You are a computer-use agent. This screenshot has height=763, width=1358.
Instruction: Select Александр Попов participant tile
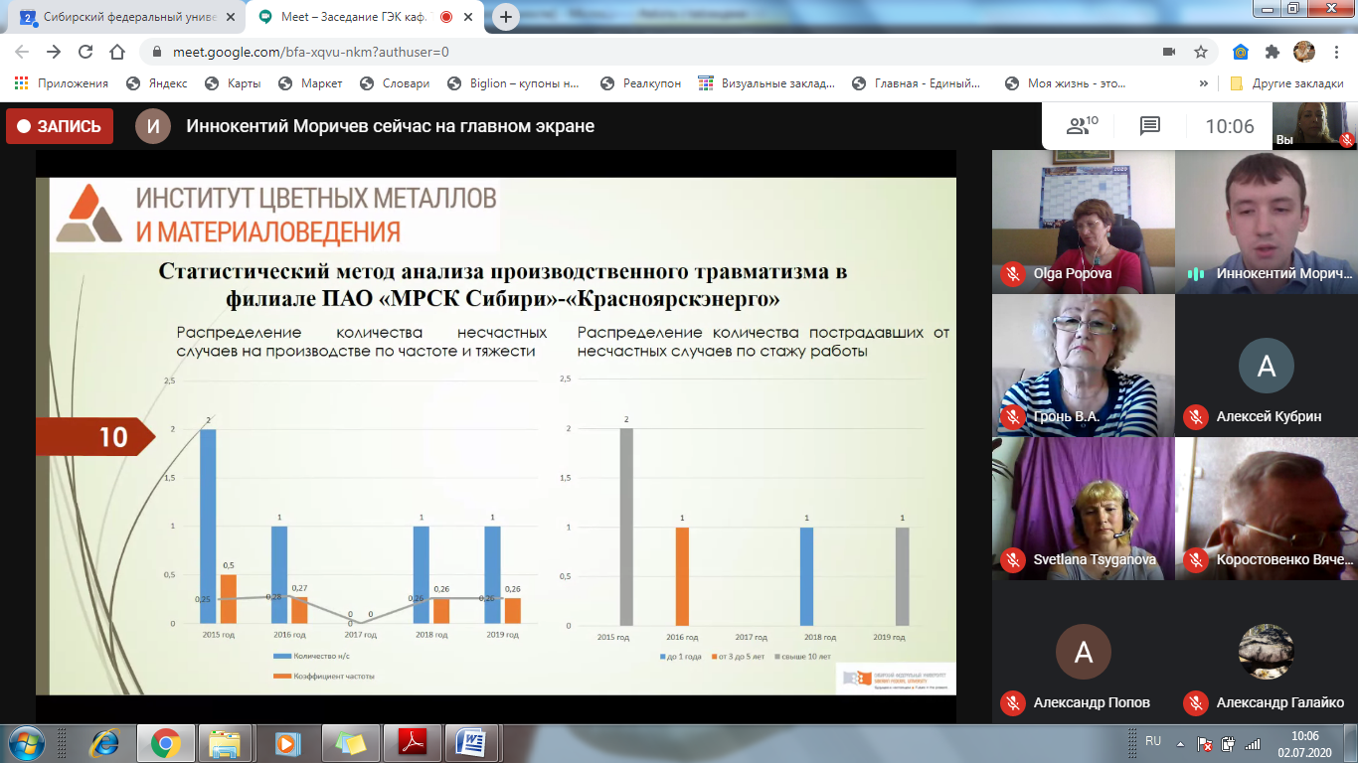1084,652
